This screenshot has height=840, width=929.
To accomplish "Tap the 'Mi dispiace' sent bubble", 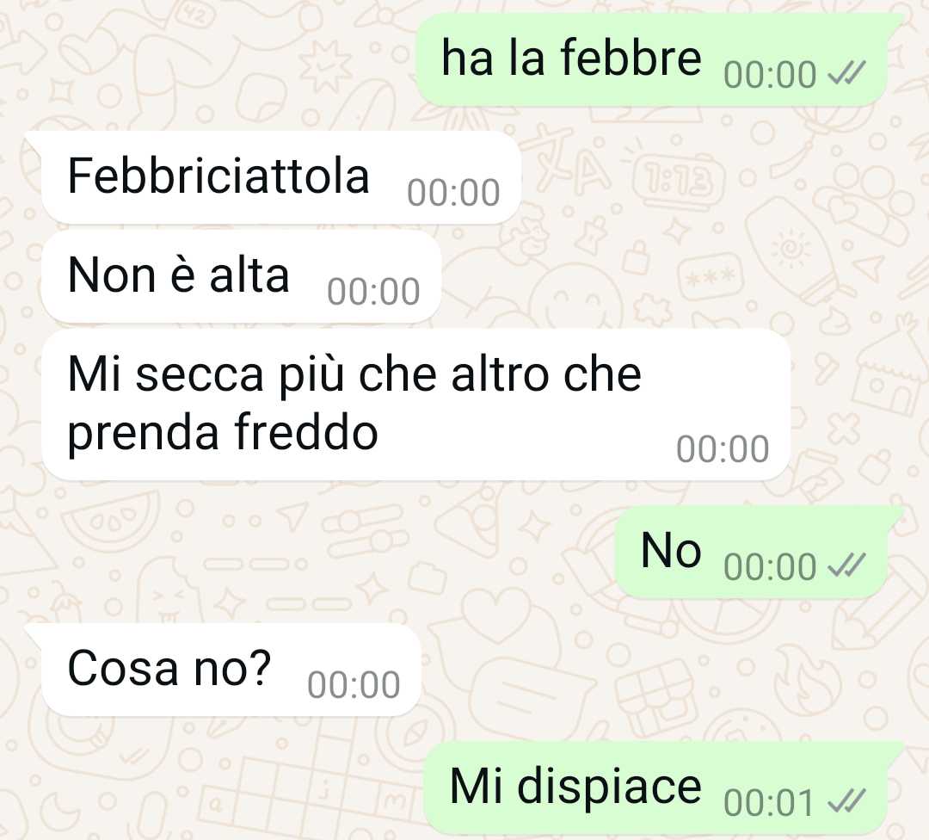I will 663,787.
